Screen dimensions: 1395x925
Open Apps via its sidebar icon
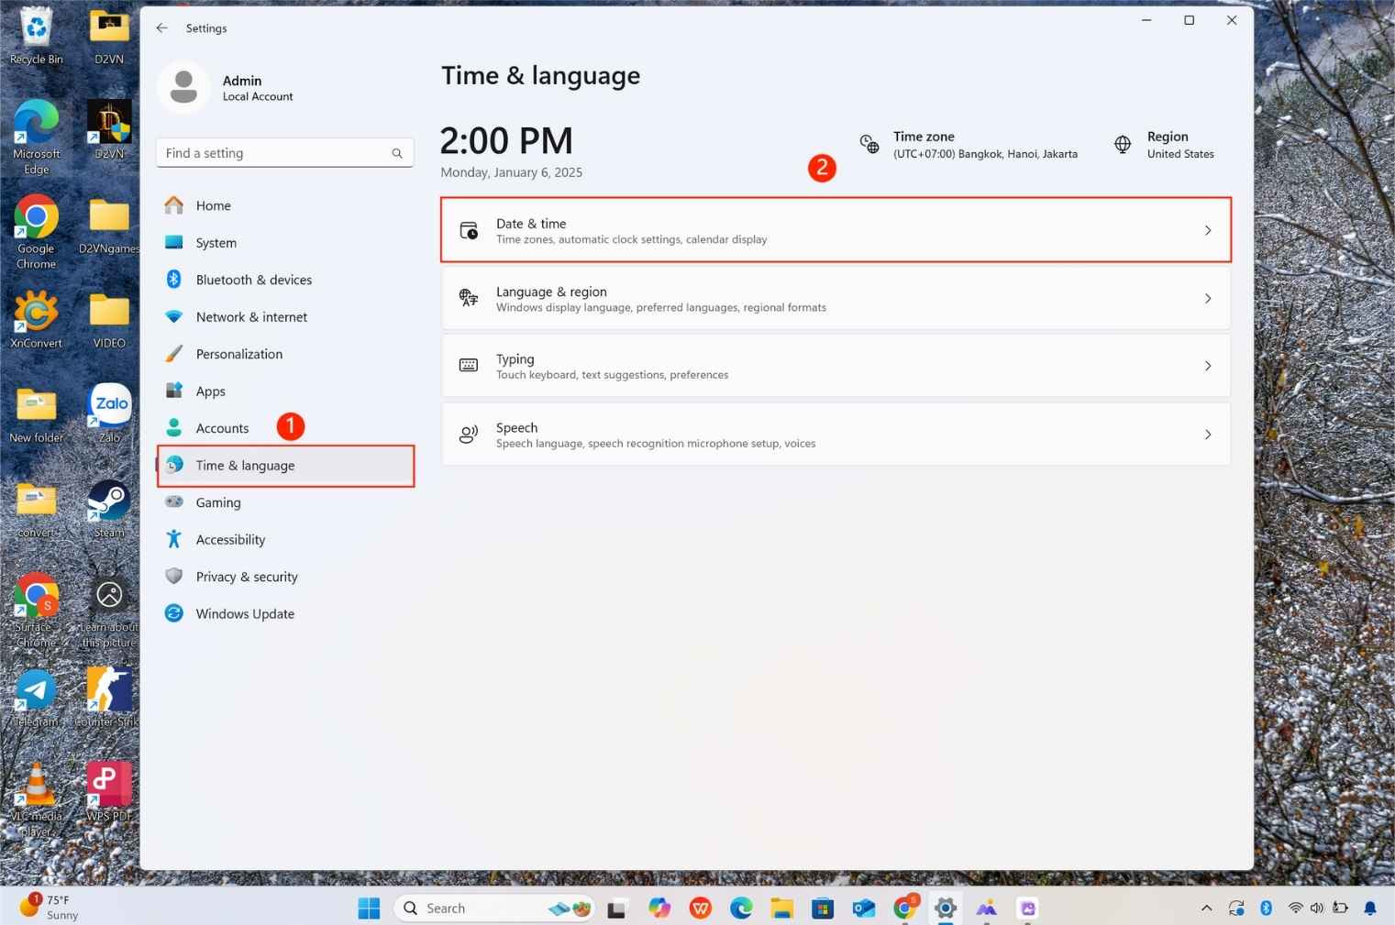point(174,391)
